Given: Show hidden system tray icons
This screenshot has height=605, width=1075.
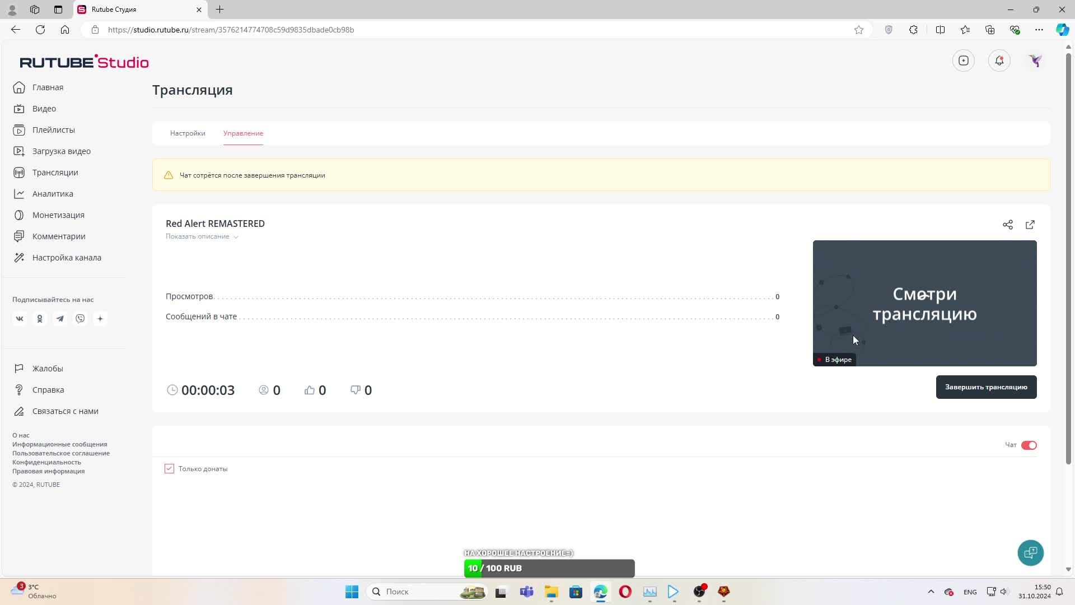Looking at the screenshot, I should click(931, 592).
